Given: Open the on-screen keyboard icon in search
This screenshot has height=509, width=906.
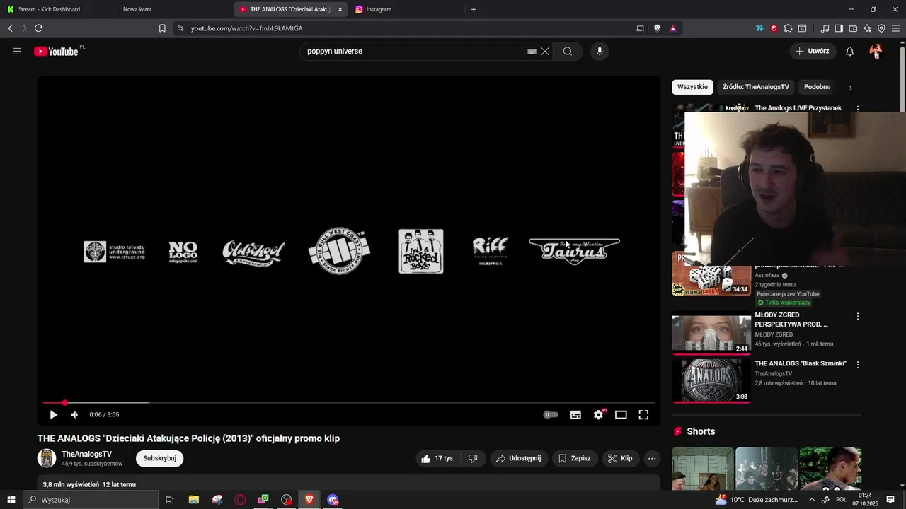Looking at the screenshot, I should tap(532, 51).
